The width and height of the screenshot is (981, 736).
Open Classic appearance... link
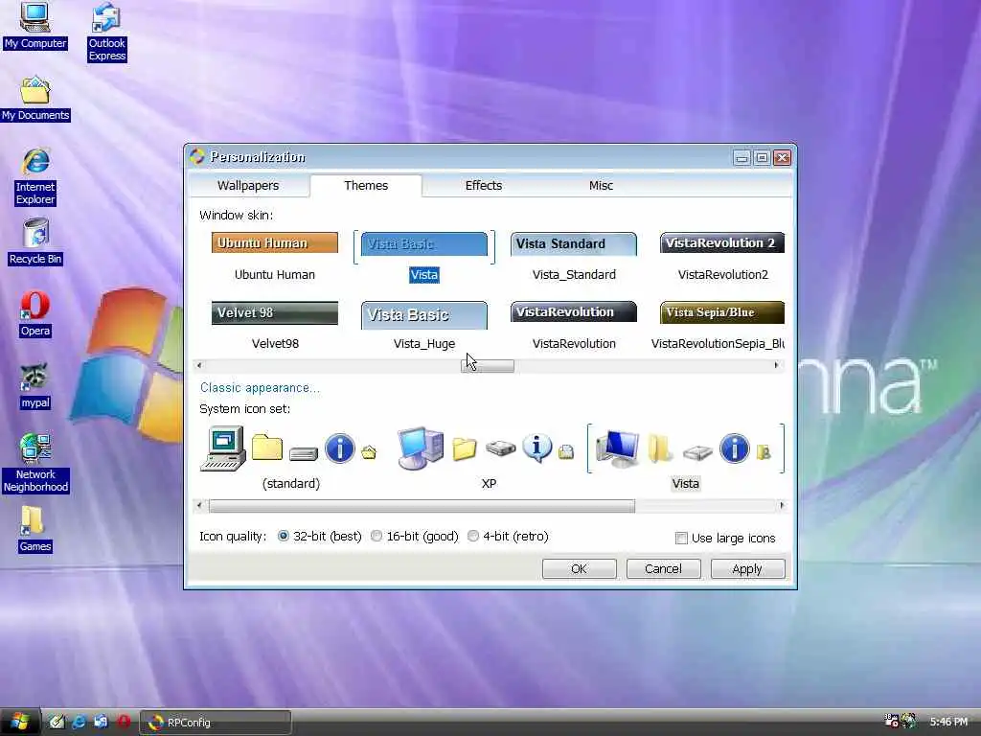pyautogui.click(x=260, y=388)
